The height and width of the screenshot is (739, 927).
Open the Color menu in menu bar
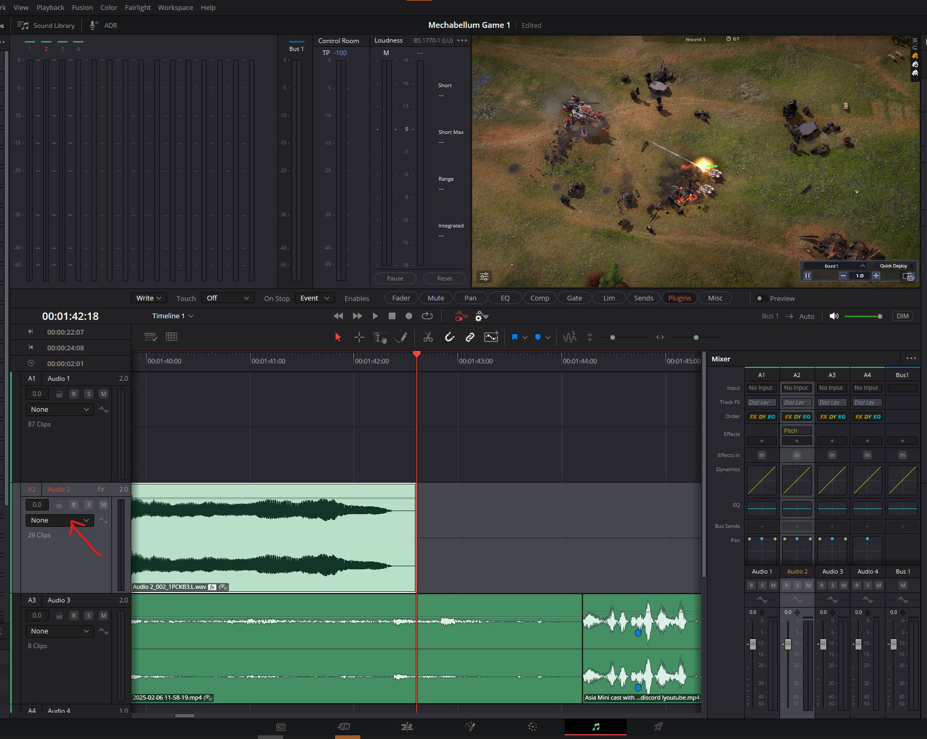109,7
